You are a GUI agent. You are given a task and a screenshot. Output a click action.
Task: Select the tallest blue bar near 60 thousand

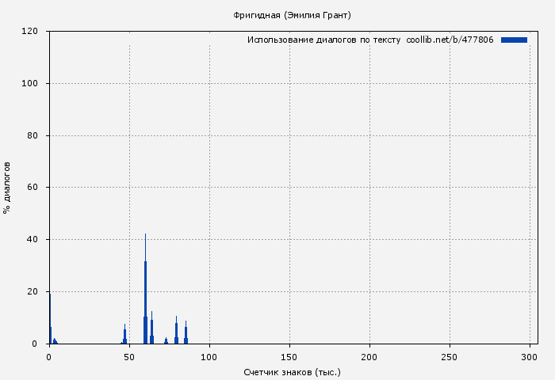pos(145,301)
